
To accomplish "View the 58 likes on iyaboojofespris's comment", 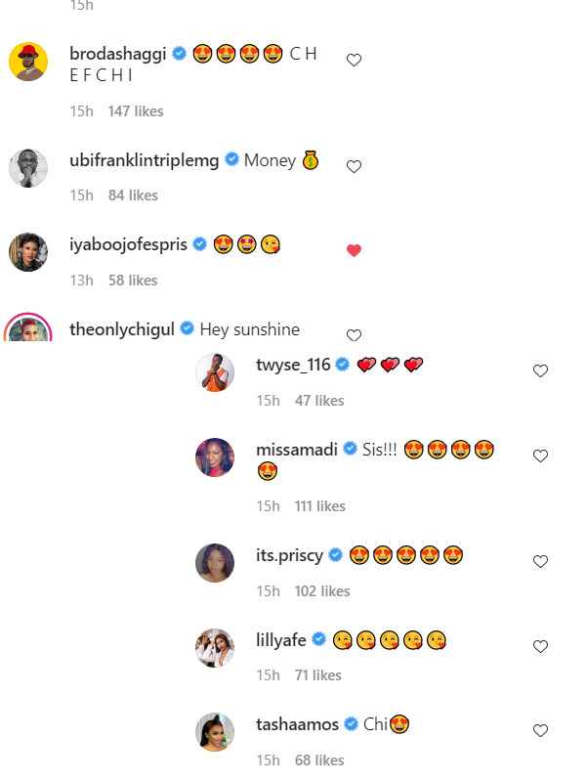I will point(133,281).
